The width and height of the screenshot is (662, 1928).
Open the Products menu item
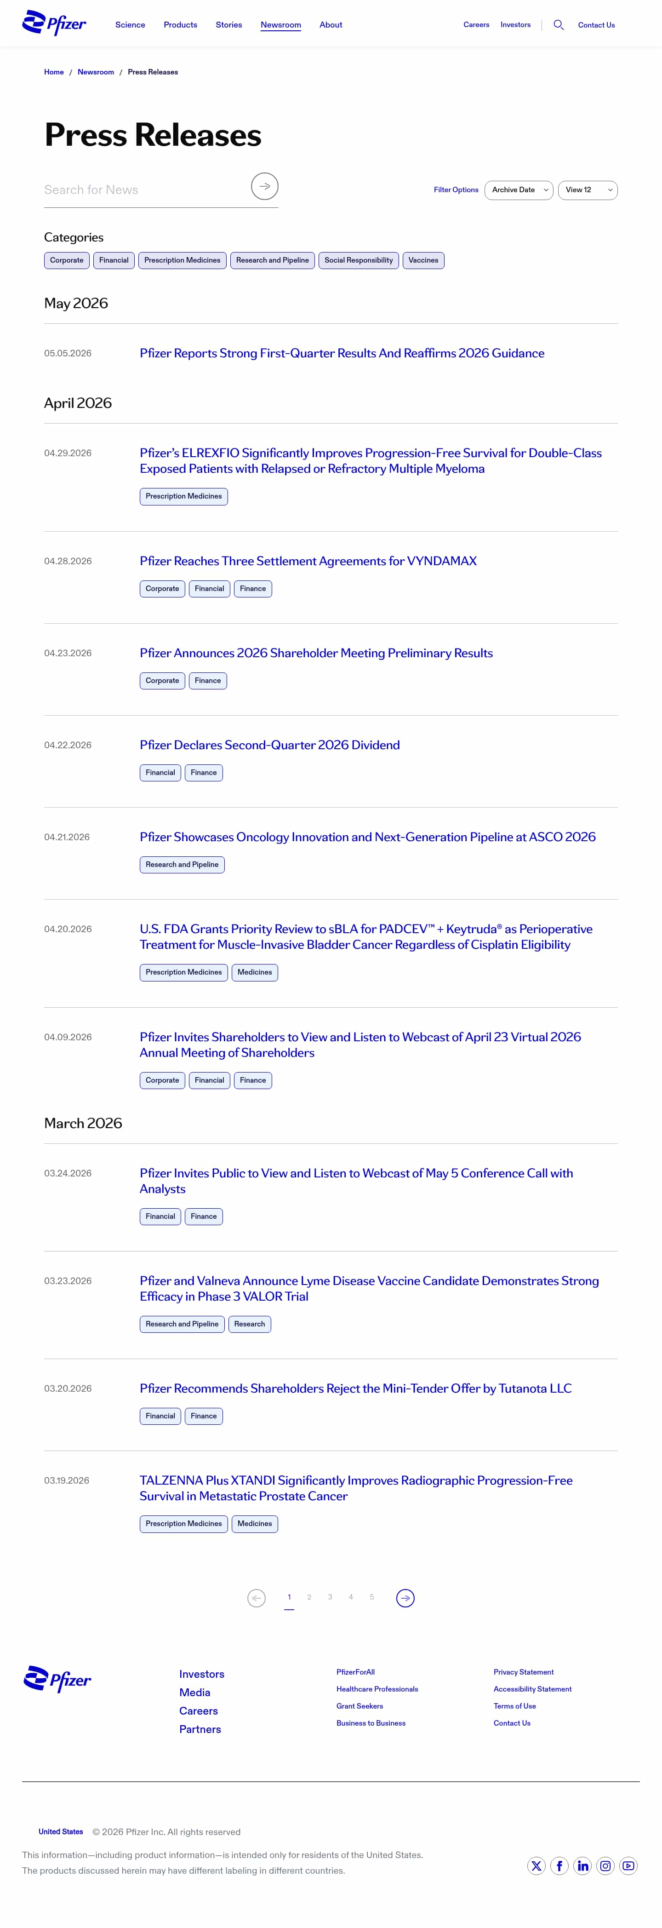180,25
